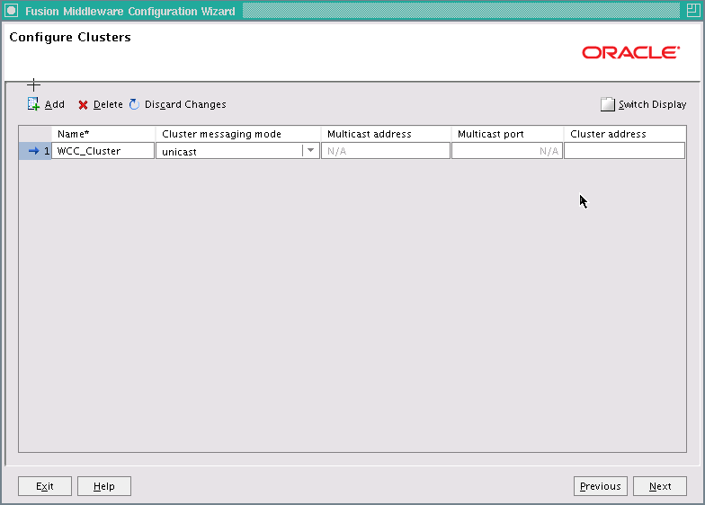This screenshot has width=705, height=505.
Task: Click the Configure Clusters heading
Action: (70, 38)
